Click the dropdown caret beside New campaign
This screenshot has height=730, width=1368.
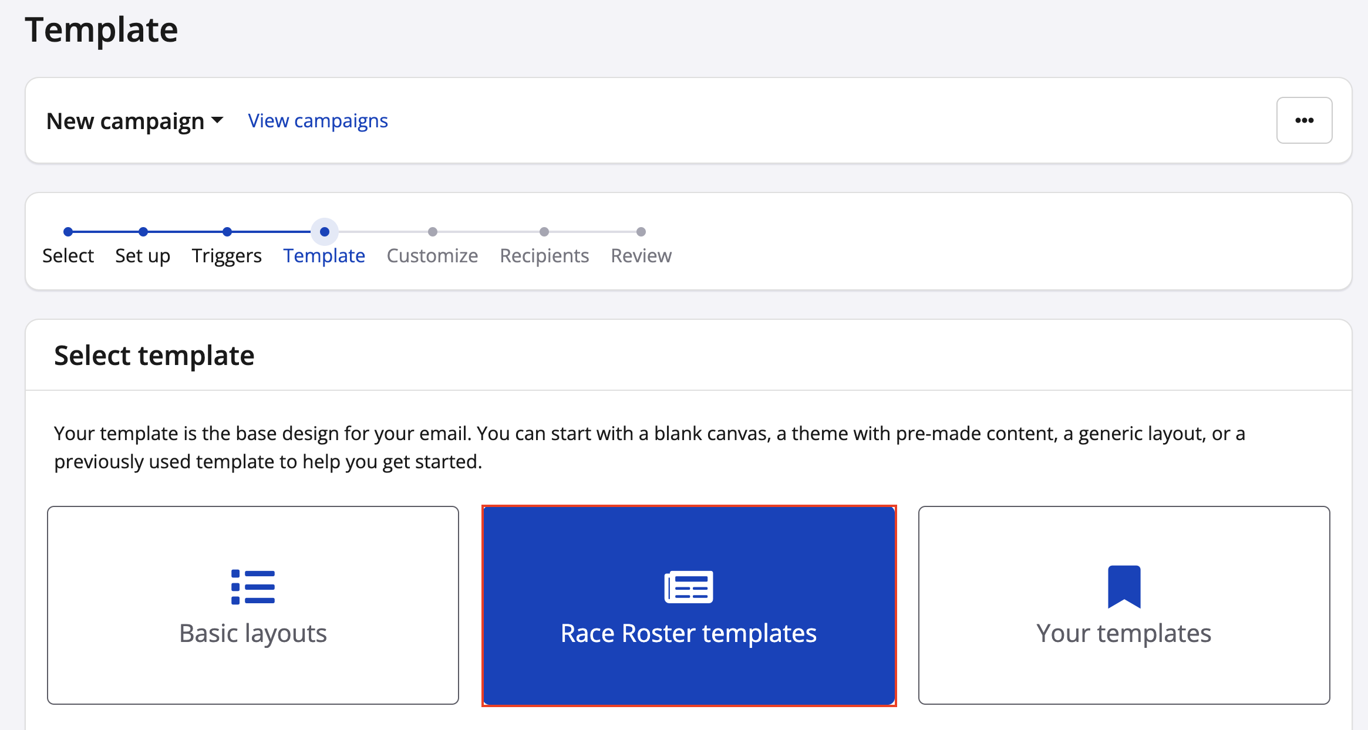pyautogui.click(x=217, y=120)
